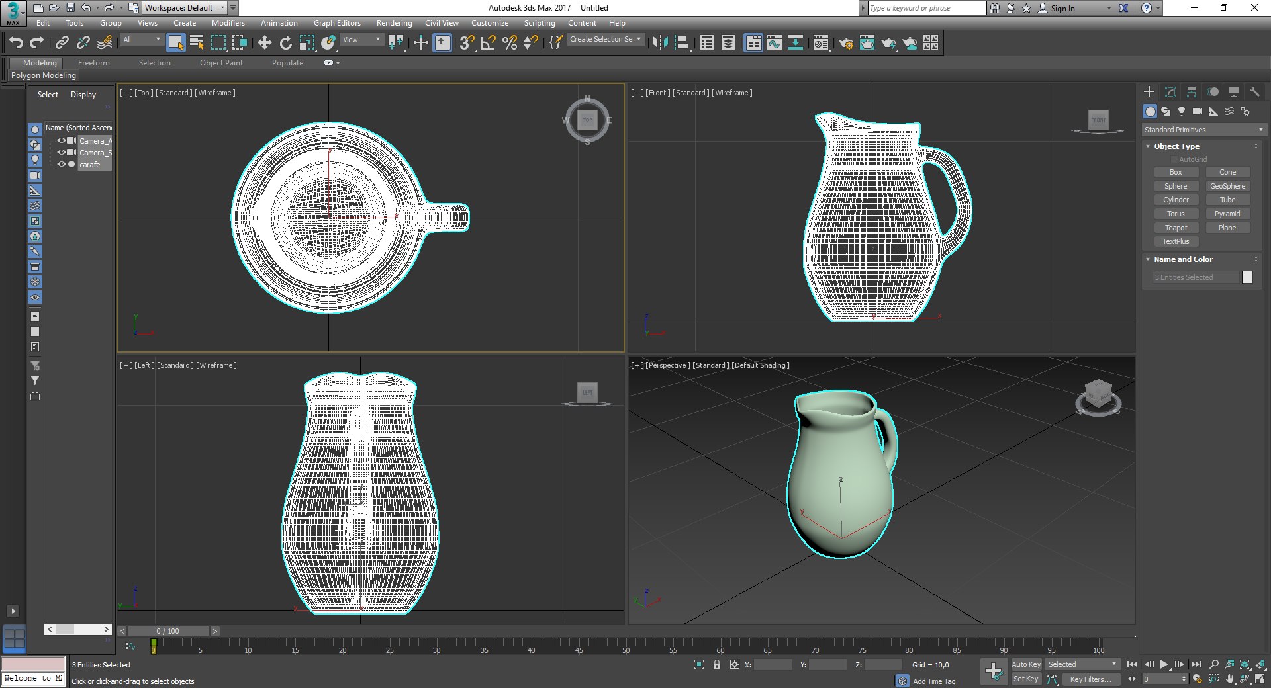This screenshot has height=688, width=1271.
Task: Toggle the Selection Lock padlock
Action: [x=717, y=664]
